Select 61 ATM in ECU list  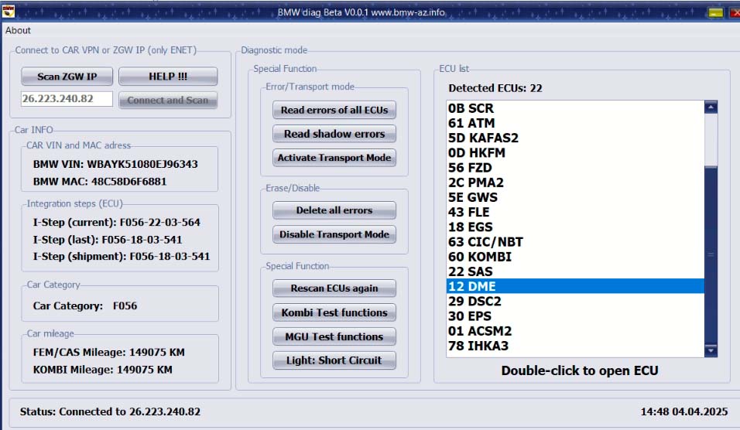tap(575, 123)
